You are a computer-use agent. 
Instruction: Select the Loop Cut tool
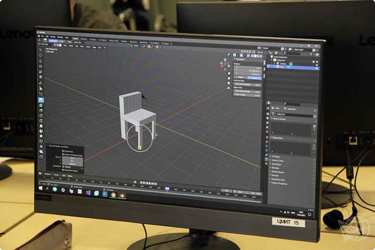[41, 116]
